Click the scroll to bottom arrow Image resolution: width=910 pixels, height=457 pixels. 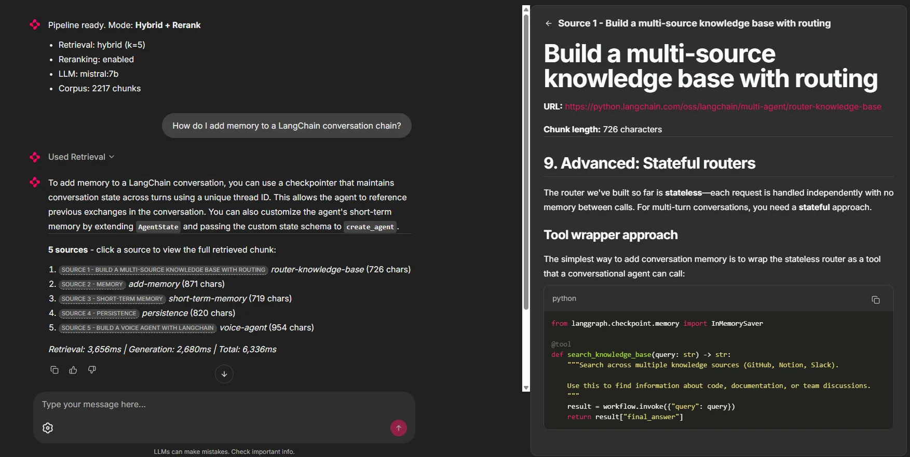pyautogui.click(x=224, y=374)
